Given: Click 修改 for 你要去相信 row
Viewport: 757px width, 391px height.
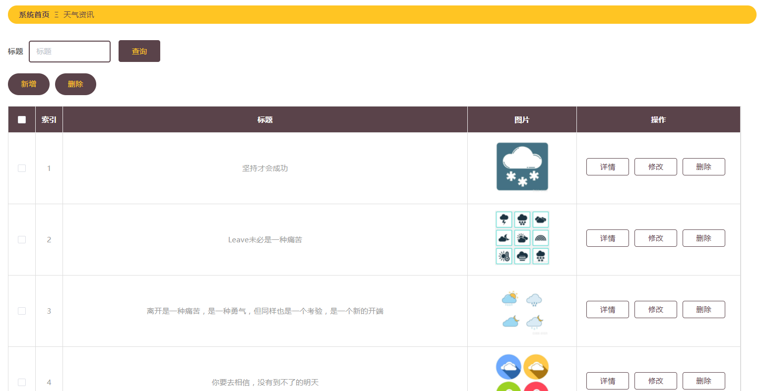Looking at the screenshot, I should 656,381.
